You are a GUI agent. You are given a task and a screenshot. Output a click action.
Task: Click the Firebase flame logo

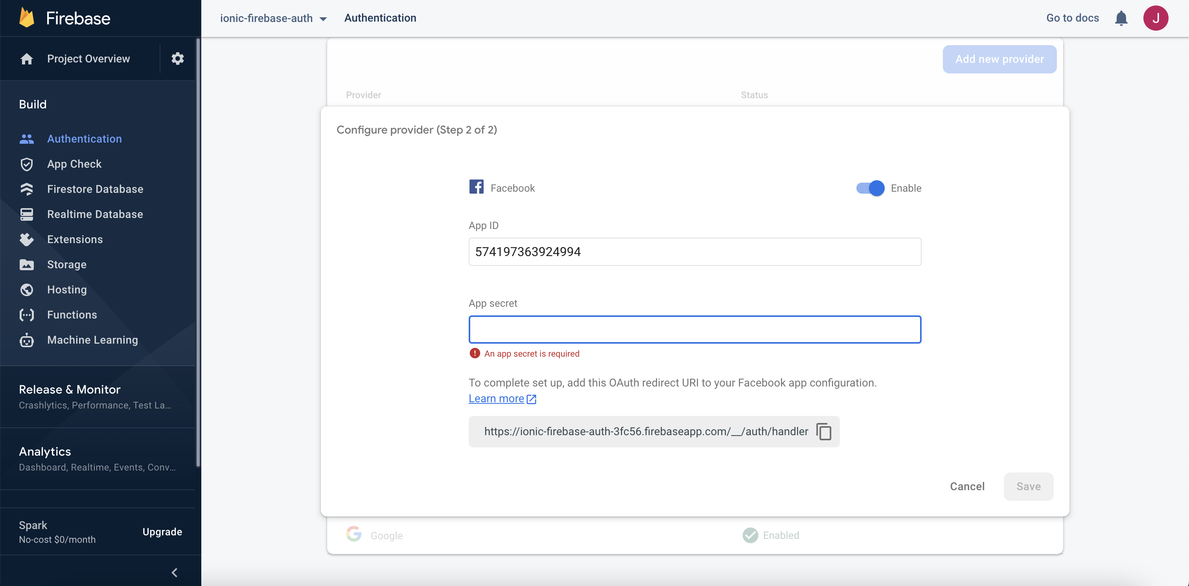tap(27, 18)
